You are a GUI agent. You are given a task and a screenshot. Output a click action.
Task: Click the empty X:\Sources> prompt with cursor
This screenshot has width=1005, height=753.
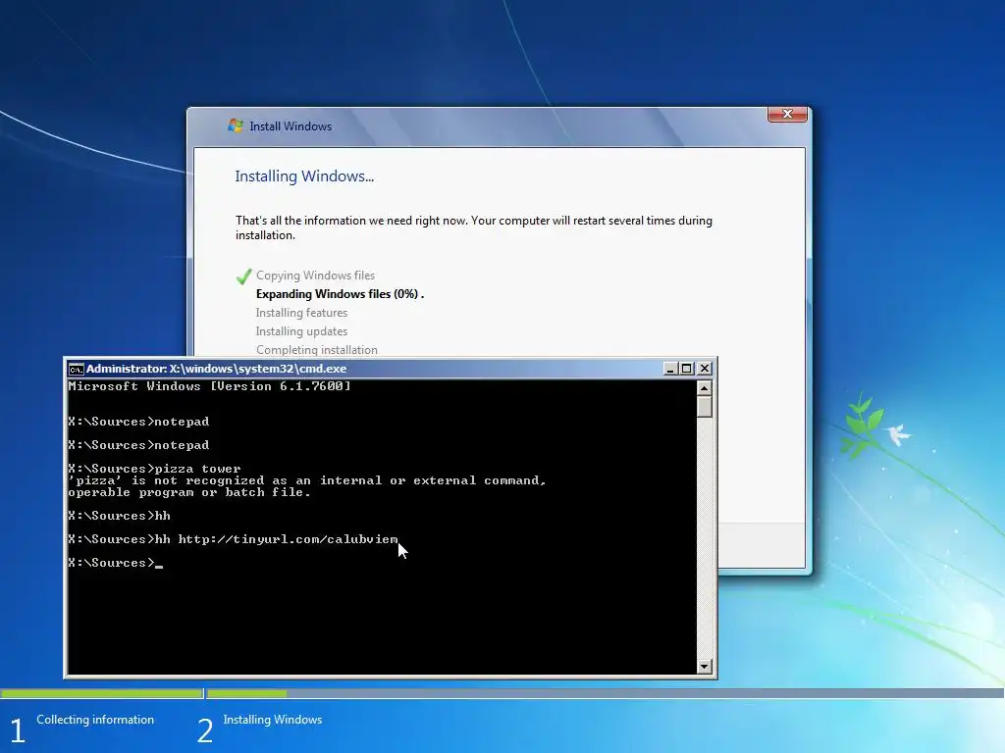[116, 563]
